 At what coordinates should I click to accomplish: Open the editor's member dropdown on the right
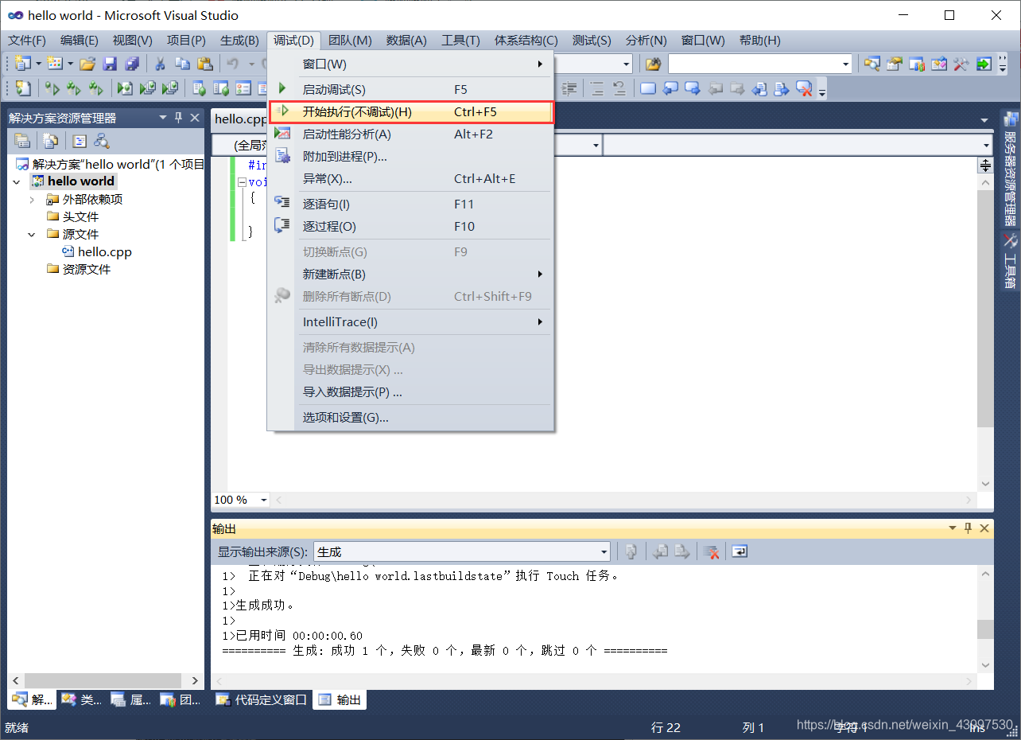986,146
